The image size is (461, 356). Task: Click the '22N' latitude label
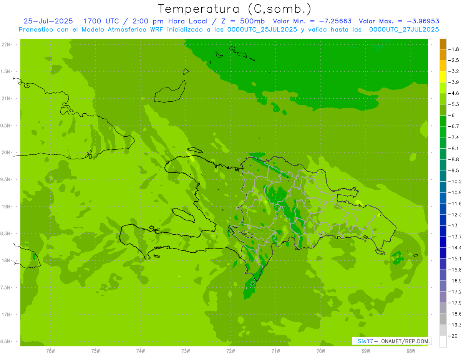[6, 45]
